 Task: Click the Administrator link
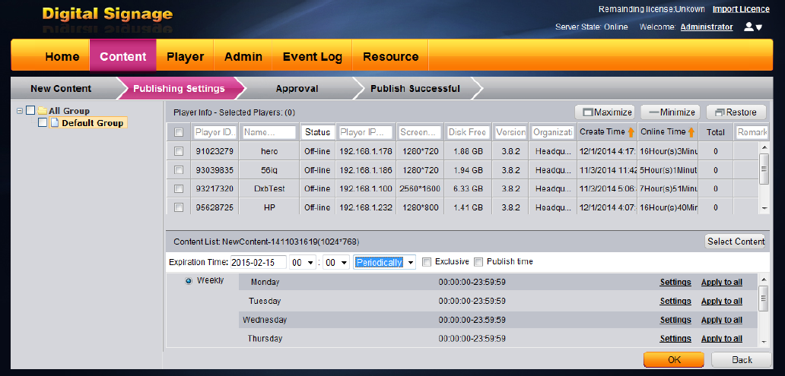[x=707, y=27]
